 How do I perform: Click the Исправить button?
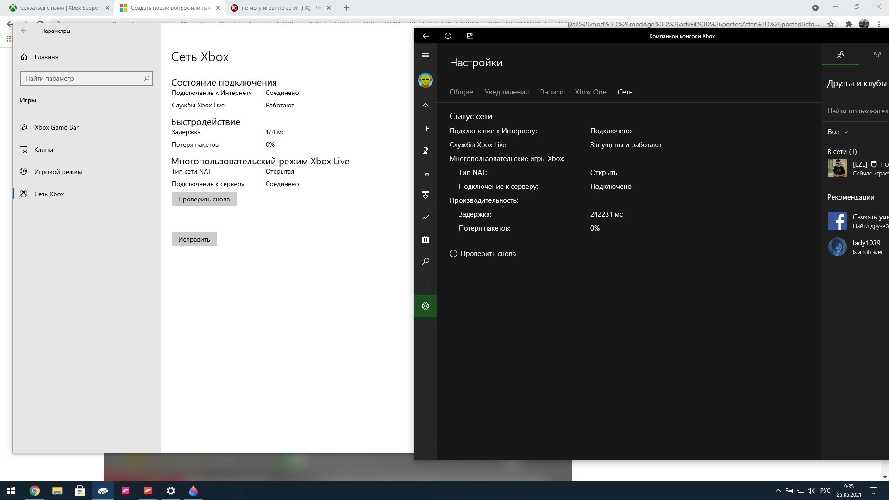point(194,239)
